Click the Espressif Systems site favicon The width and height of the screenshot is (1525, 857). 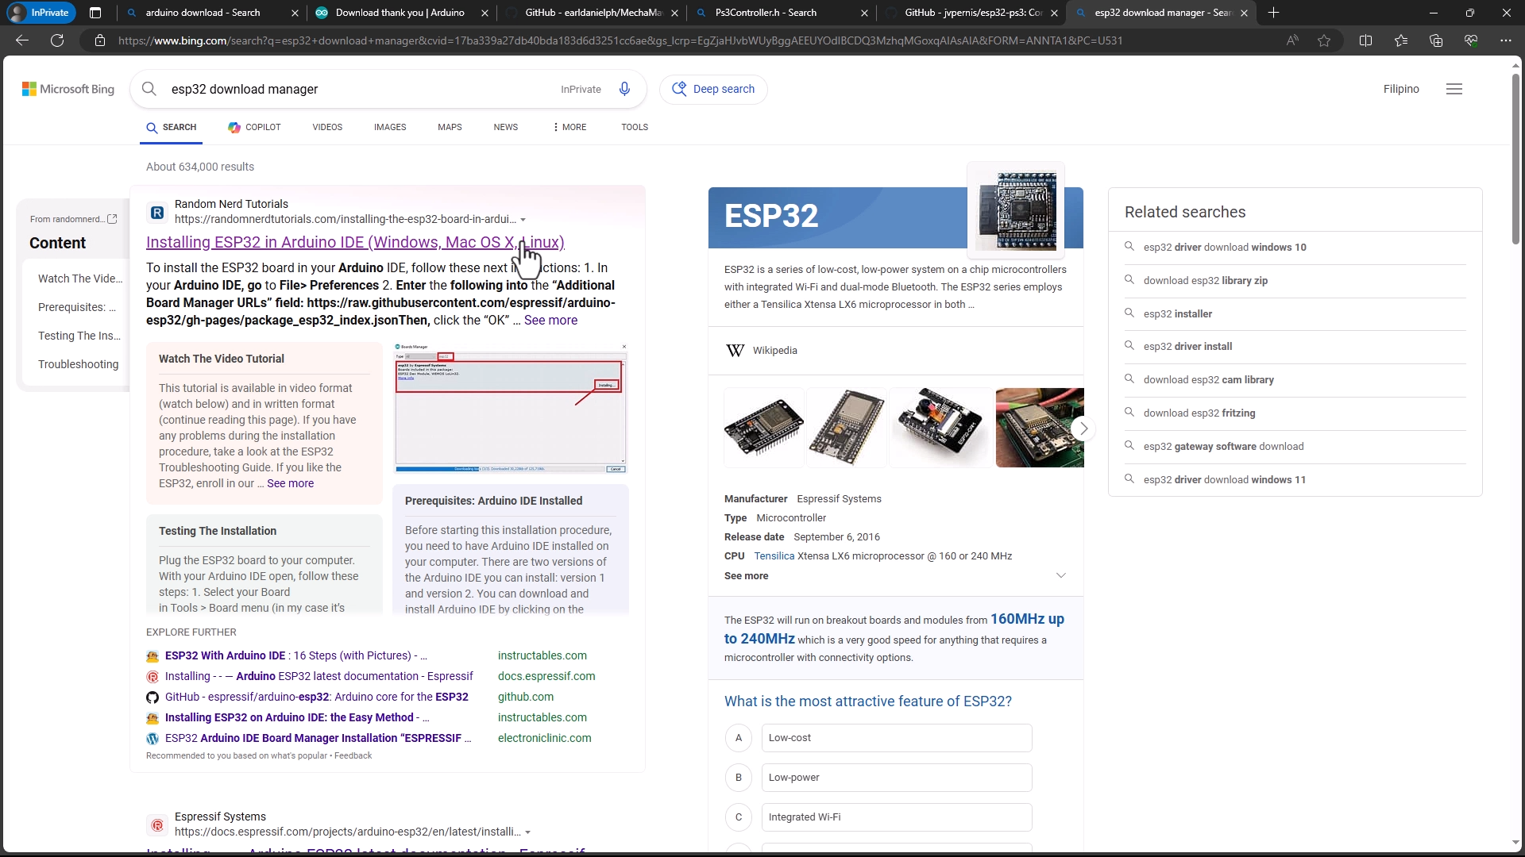click(157, 825)
